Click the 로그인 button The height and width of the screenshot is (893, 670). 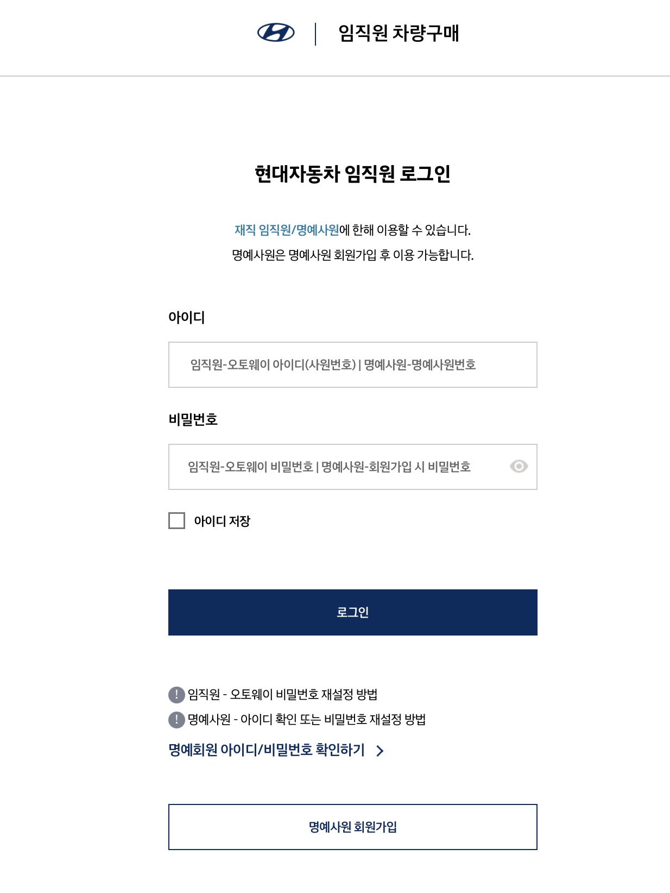(352, 612)
